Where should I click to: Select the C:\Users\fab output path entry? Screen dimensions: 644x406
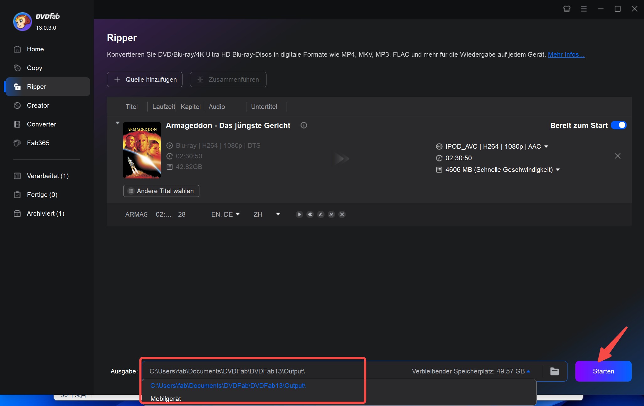pos(228,386)
